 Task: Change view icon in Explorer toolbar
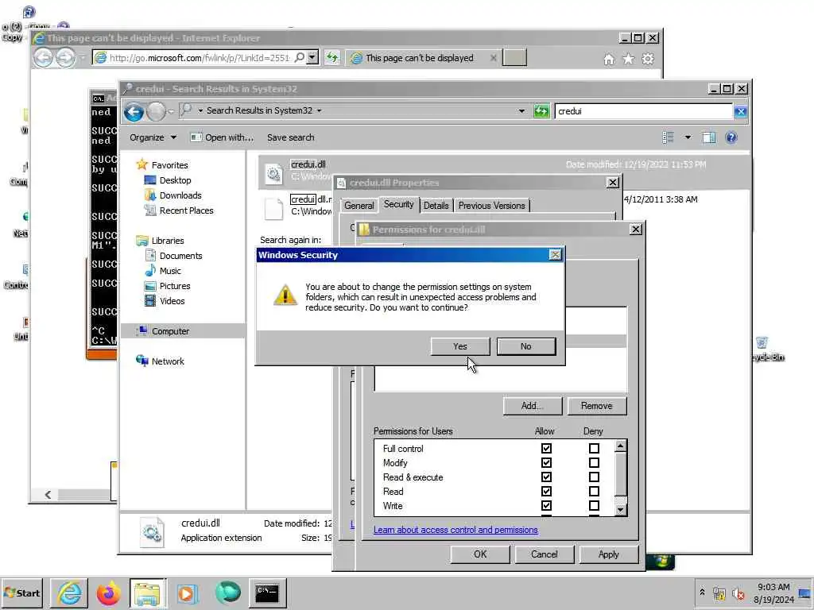[668, 137]
